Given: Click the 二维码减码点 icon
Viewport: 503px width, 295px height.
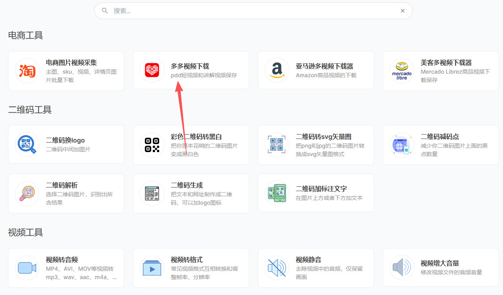Looking at the screenshot, I should (402, 145).
